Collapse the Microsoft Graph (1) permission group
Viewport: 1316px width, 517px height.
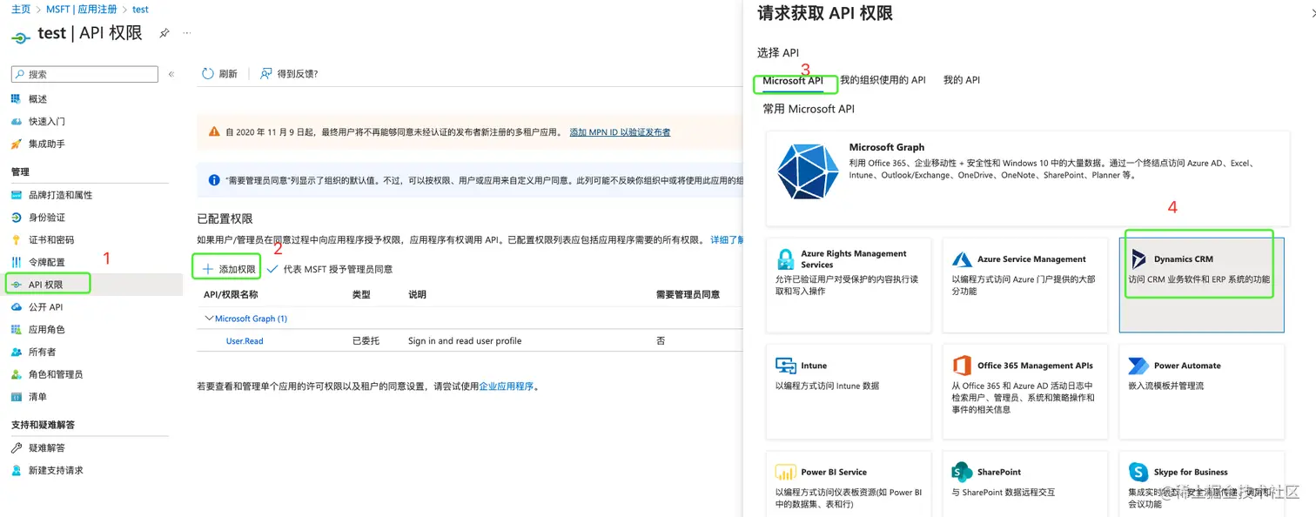(x=209, y=319)
